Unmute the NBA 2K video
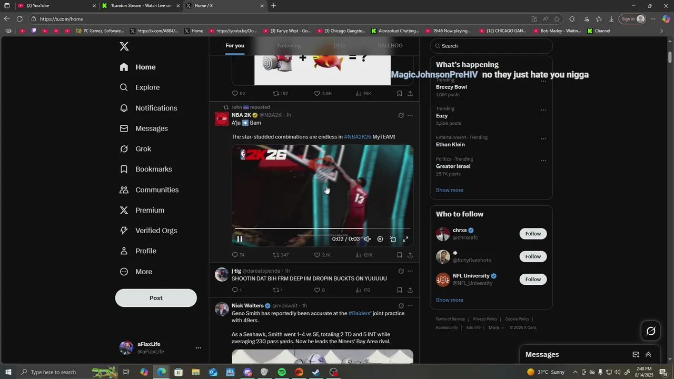Viewport: 674px width, 379px height. [368, 239]
